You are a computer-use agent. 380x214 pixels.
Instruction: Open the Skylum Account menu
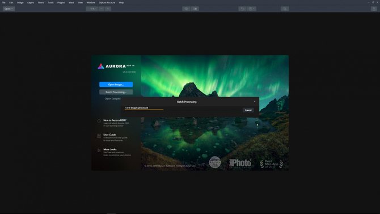tap(107, 2)
